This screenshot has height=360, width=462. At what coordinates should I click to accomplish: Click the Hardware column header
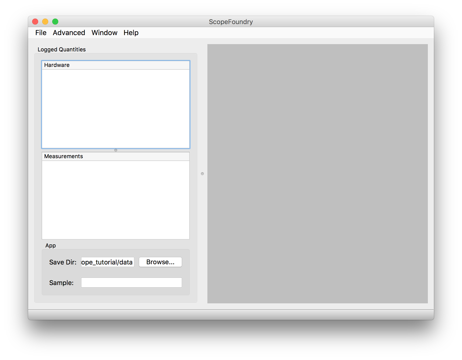click(115, 65)
